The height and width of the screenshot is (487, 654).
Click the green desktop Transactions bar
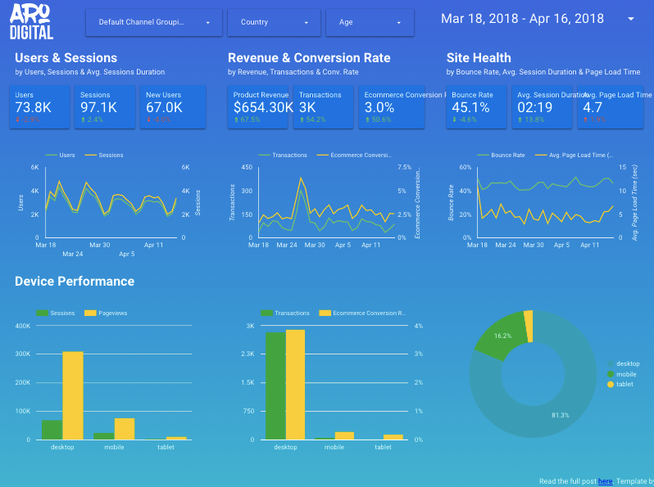coord(275,386)
